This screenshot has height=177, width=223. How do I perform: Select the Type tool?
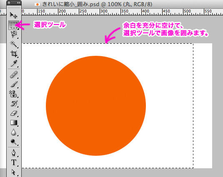click(x=14, y=162)
